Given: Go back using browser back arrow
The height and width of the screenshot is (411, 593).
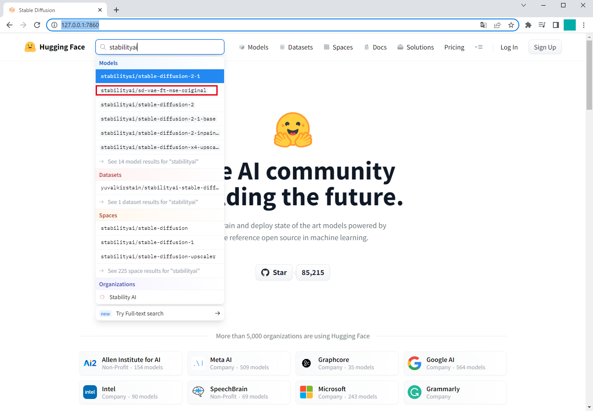Looking at the screenshot, I should 9,25.
